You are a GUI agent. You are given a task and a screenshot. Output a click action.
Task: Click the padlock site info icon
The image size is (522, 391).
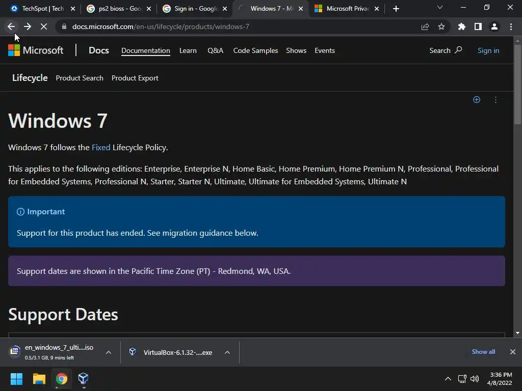tap(64, 26)
